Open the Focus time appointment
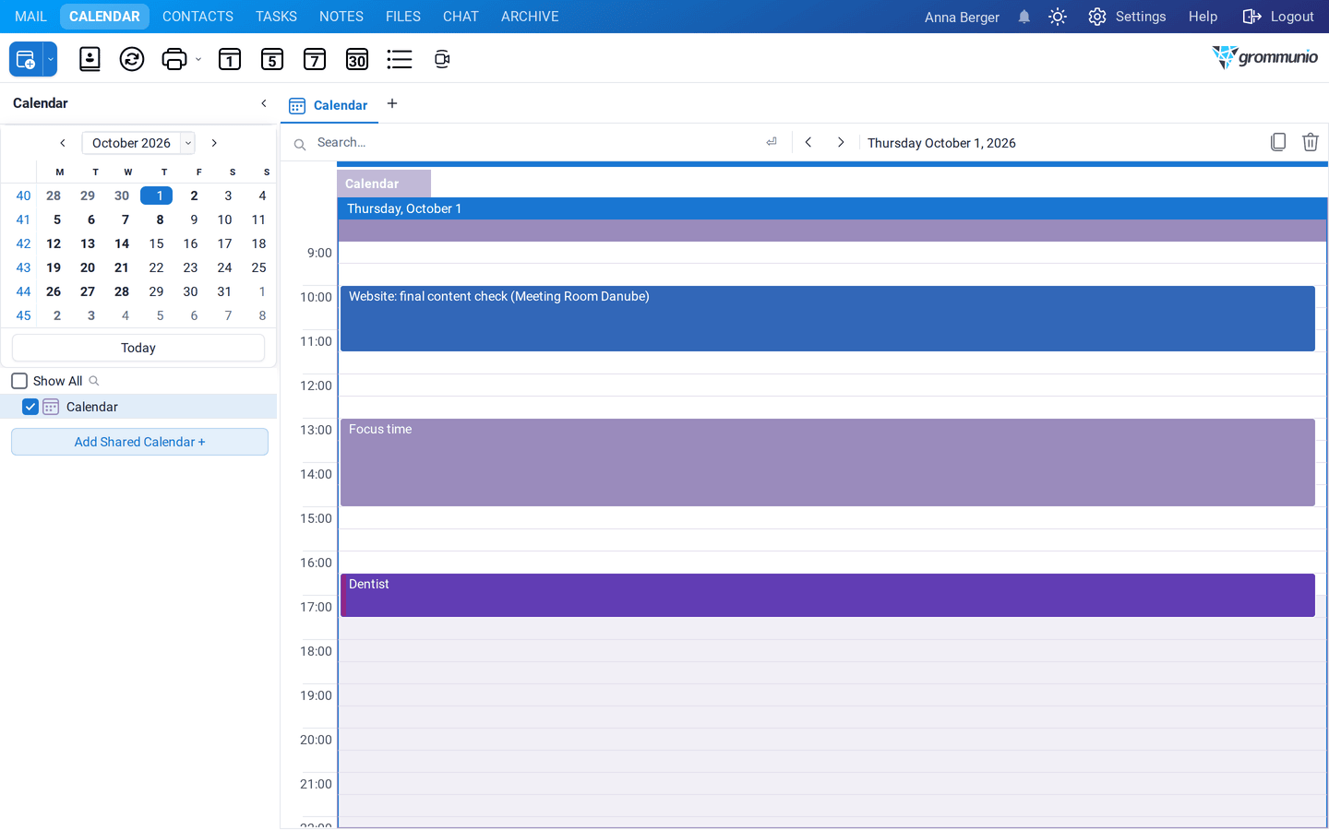This screenshot has height=830, width=1329. 828,463
